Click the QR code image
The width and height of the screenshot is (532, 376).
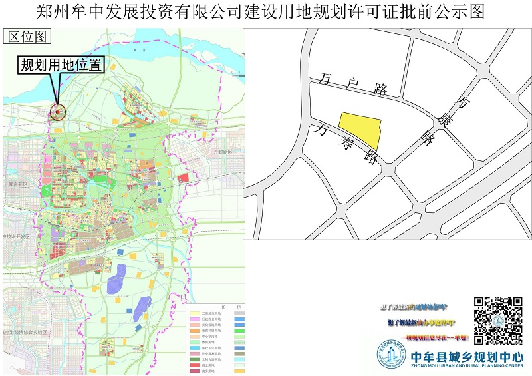[497, 321]
